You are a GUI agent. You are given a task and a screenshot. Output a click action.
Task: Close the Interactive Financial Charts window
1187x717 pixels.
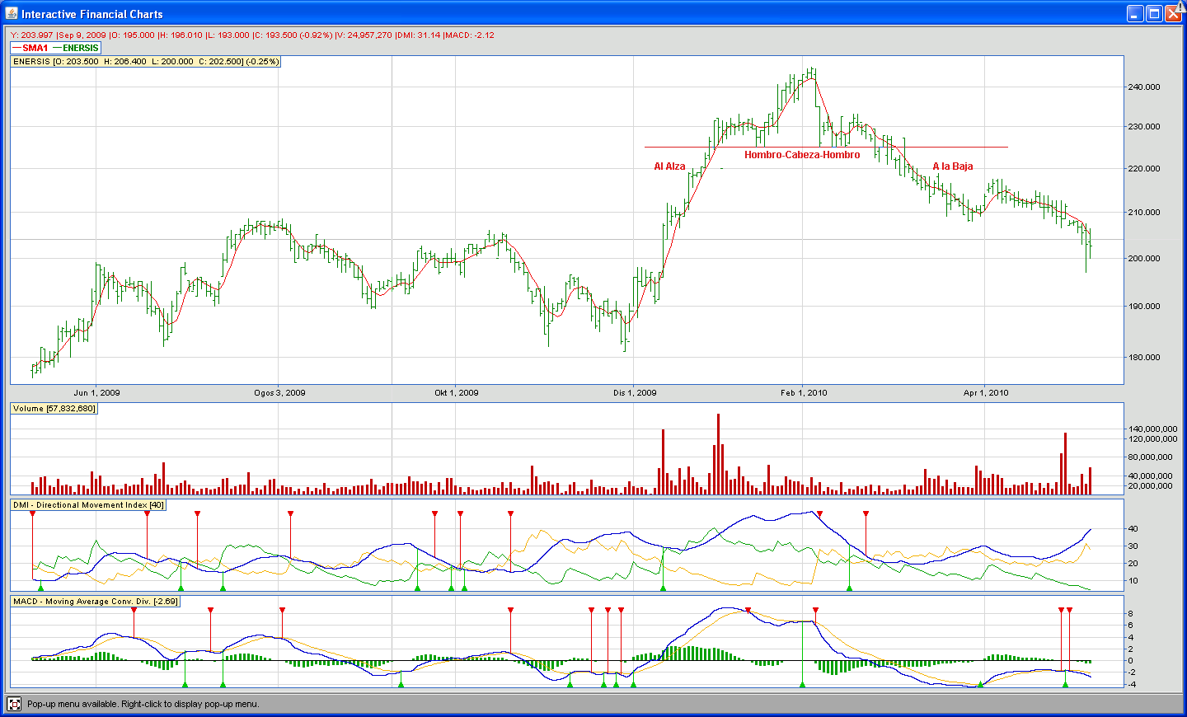(x=1173, y=13)
